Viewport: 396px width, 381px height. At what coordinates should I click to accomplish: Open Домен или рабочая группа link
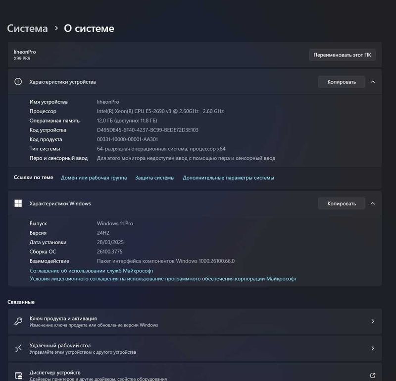pyautogui.click(x=94, y=178)
